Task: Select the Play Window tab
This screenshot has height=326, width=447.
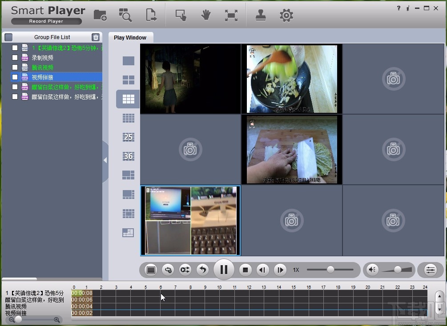Action: (x=130, y=38)
